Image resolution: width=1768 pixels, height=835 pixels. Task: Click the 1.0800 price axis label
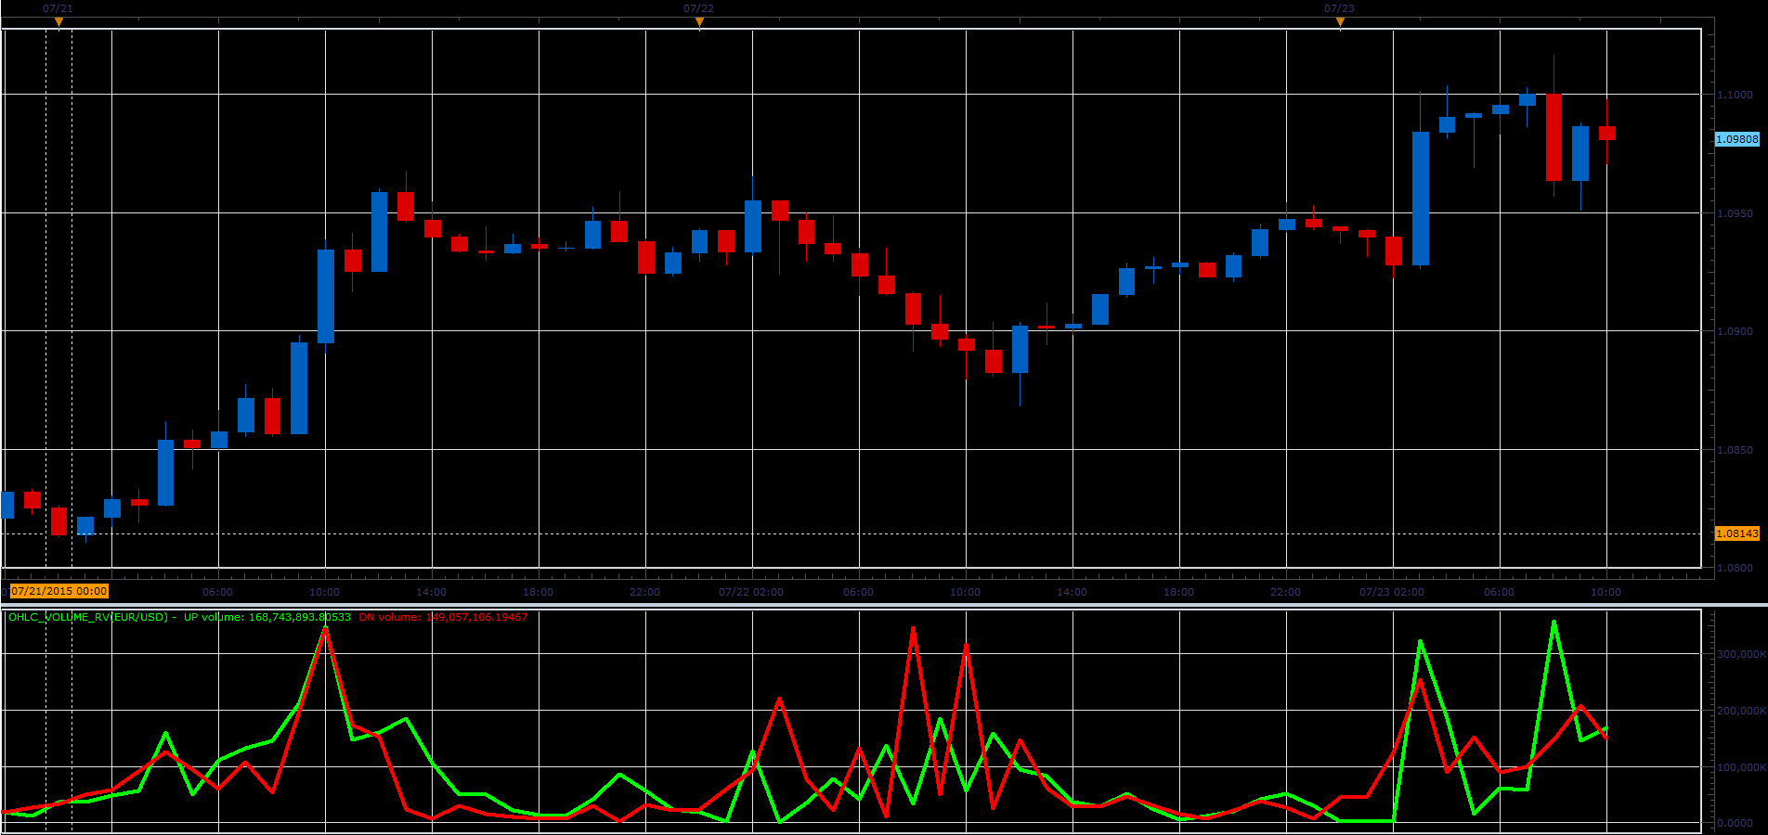point(1735,568)
